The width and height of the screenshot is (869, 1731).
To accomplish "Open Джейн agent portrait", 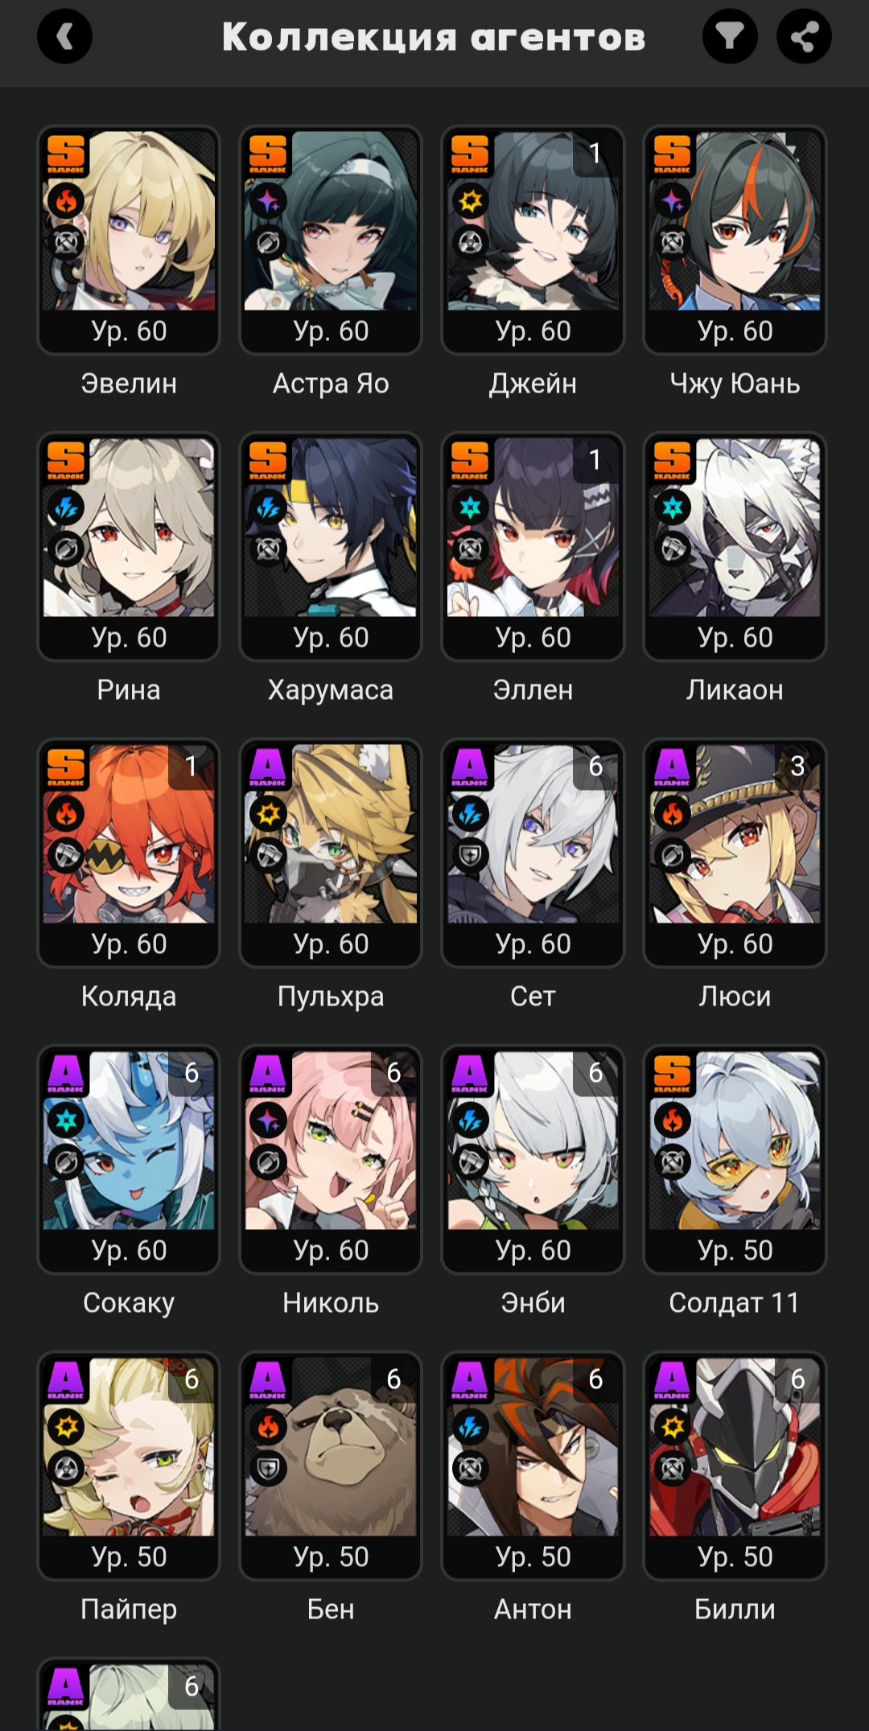I will (533, 221).
